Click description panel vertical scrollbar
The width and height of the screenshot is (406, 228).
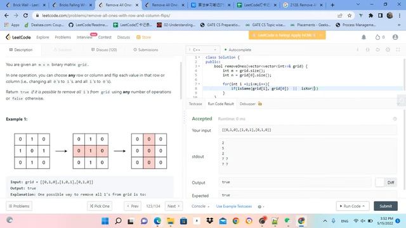pos(180,80)
